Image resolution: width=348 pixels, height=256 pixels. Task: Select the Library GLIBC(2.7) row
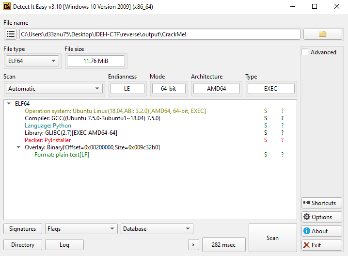click(71, 133)
